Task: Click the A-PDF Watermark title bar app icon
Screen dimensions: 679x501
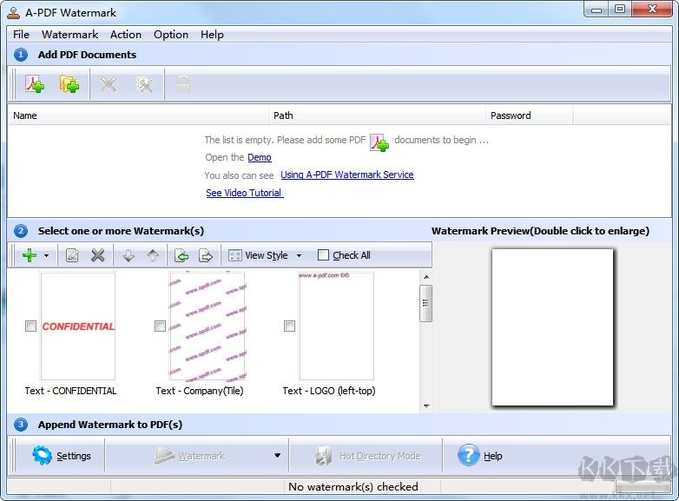Action: click(14, 13)
